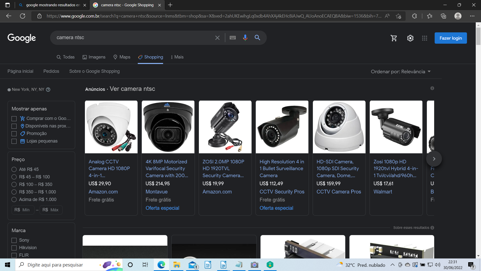Open Página inicial of Shopping

[20, 71]
